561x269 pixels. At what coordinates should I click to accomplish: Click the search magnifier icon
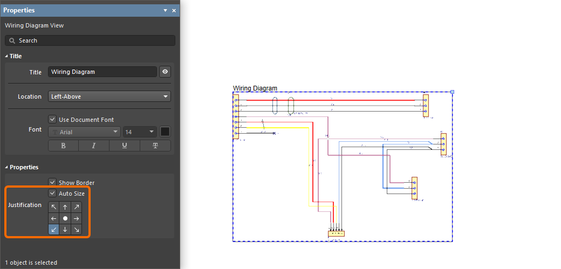pos(12,40)
